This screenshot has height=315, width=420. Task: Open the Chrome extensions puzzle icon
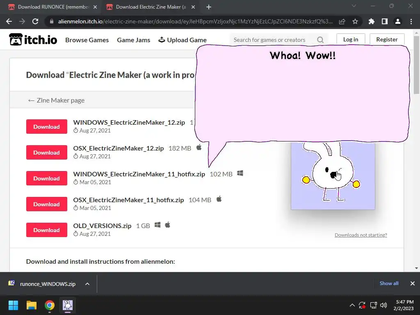(372, 21)
